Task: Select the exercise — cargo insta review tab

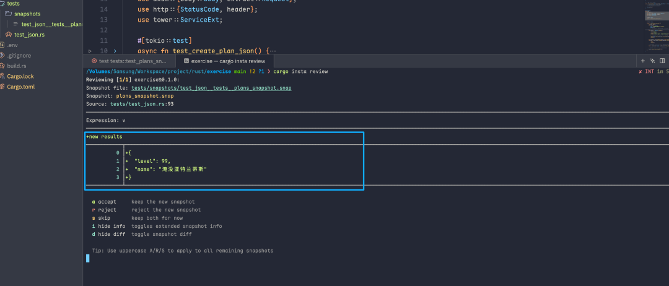Action: 224,61
